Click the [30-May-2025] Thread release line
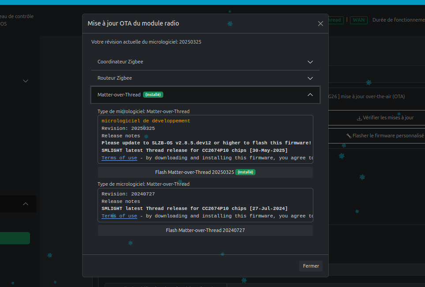This screenshot has width=425, height=287. tap(195, 150)
